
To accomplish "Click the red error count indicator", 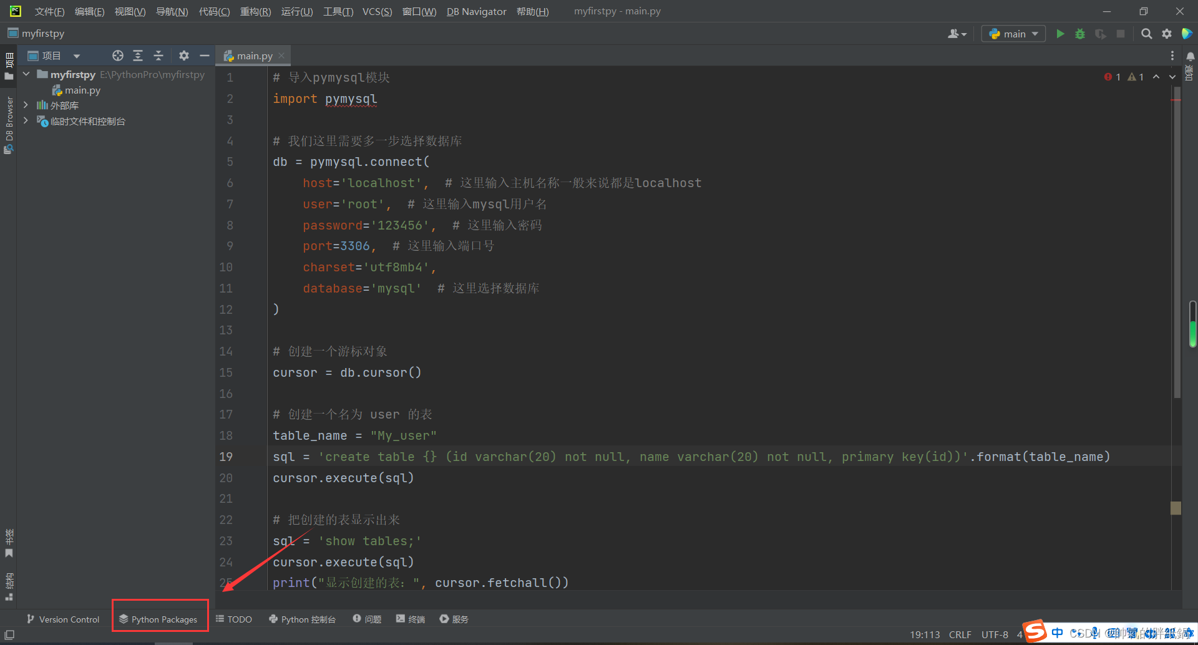I will pyautogui.click(x=1112, y=77).
